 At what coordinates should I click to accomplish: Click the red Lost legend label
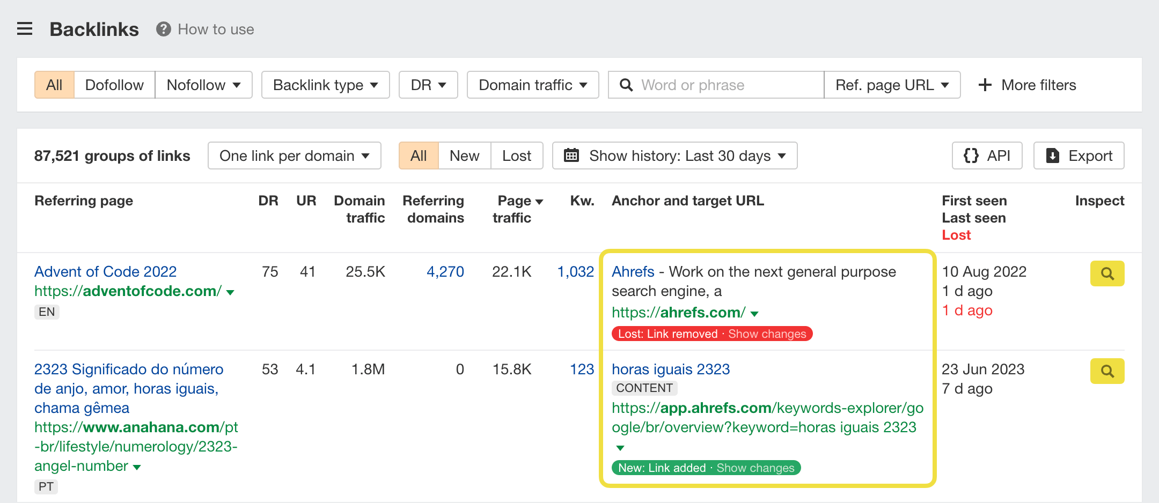click(956, 235)
